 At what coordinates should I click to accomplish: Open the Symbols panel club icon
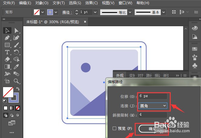coord(195,66)
